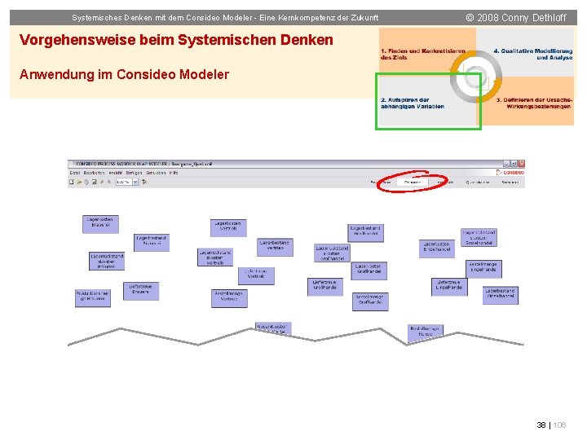The height and width of the screenshot is (440, 587).
Task: Click the zoom percentage value field
Action: (x=124, y=182)
